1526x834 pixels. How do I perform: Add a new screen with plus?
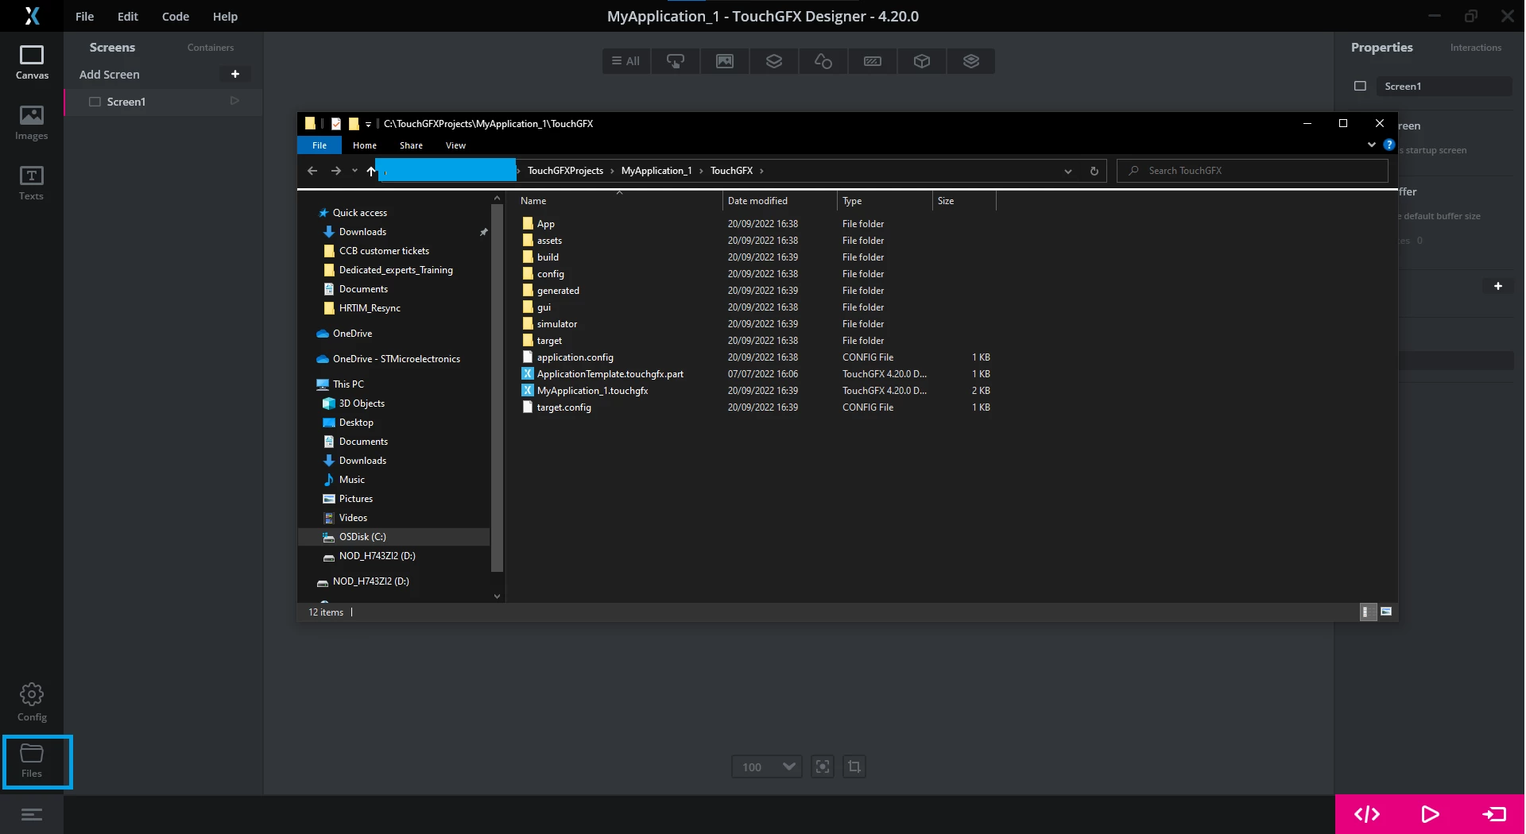click(x=235, y=74)
